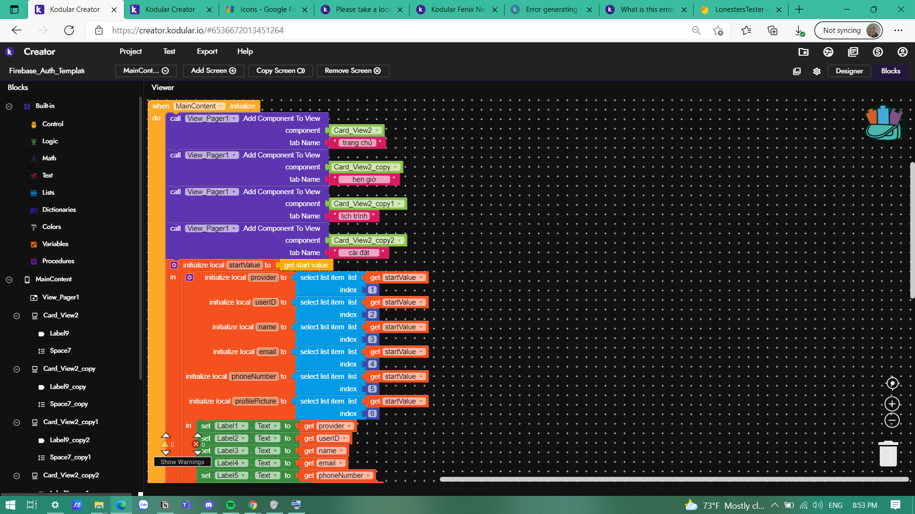The height and width of the screenshot is (514, 915).
Task: Open the theme palette icon in header
Action: (x=828, y=52)
